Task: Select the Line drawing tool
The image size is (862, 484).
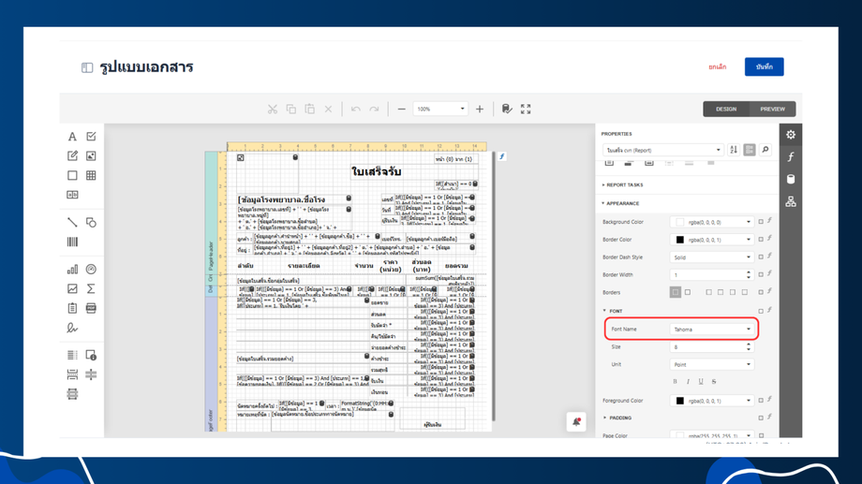Action: tap(72, 223)
